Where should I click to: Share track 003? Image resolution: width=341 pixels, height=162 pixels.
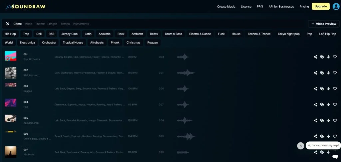[315, 88]
